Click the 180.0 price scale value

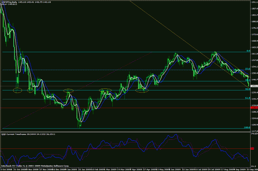(x=255, y=21)
